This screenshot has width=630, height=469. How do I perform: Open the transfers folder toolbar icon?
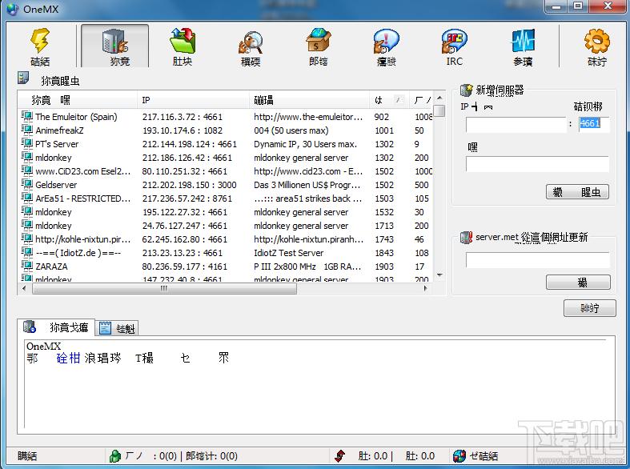pos(183,41)
